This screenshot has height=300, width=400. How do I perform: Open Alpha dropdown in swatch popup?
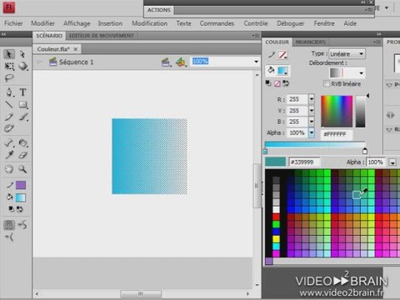click(x=392, y=162)
